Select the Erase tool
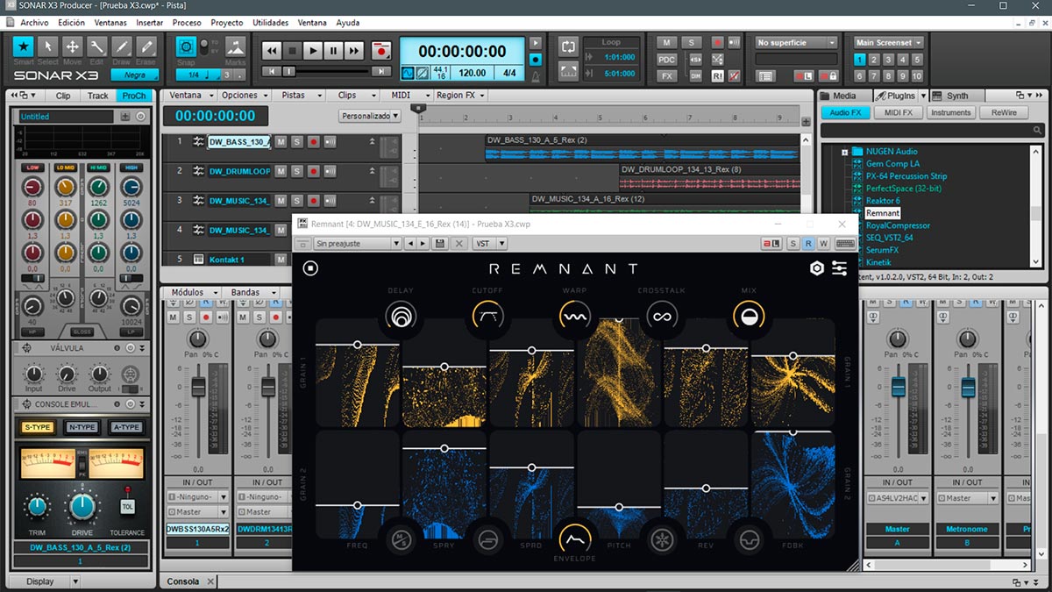This screenshot has height=592, width=1052. pos(146,46)
